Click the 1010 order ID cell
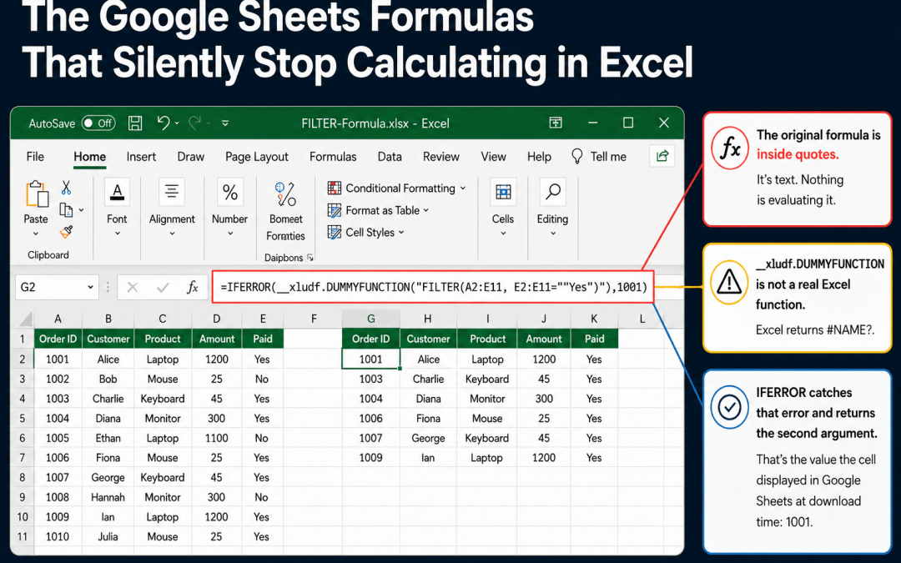This screenshot has width=901, height=563. pos(58,536)
